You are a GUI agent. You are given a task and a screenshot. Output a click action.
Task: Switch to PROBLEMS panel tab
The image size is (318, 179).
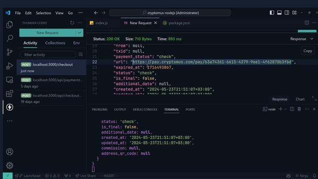point(99,109)
